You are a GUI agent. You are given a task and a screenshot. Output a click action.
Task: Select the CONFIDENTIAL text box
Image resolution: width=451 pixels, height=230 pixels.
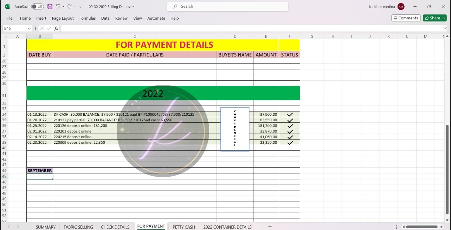(235, 129)
